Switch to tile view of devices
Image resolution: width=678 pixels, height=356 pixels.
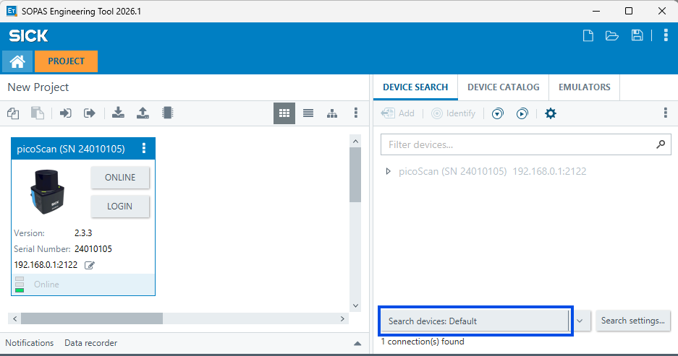284,113
